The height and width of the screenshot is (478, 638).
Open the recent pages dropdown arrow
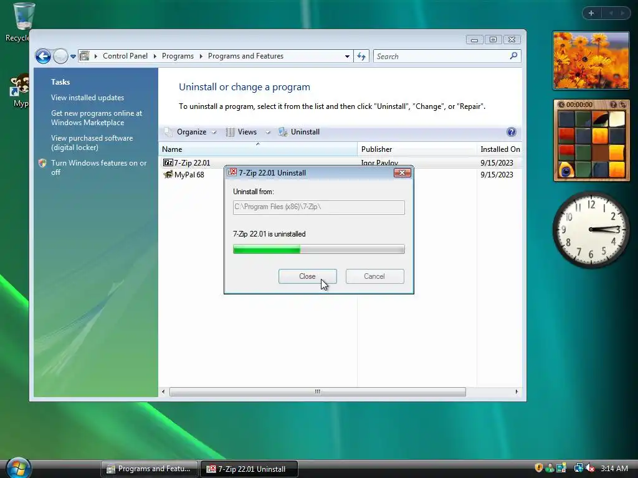tap(74, 57)
